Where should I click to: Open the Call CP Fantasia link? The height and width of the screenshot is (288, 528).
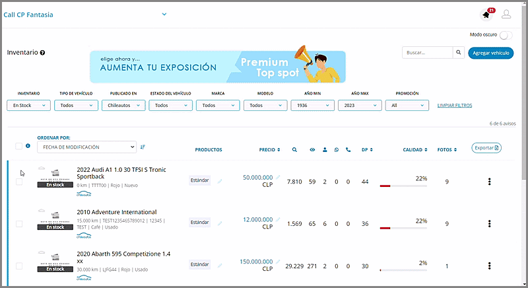pos(28,15)
